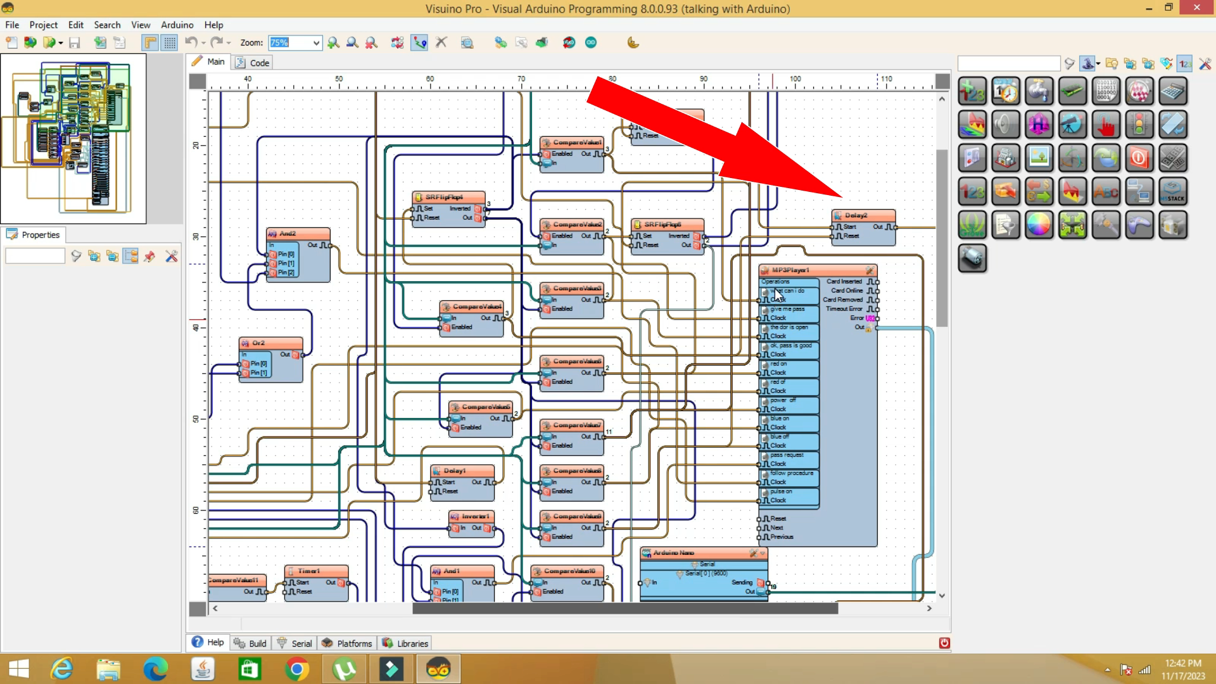Click the dark mode moon icon
1216x684 pixels.
[633, 42]
